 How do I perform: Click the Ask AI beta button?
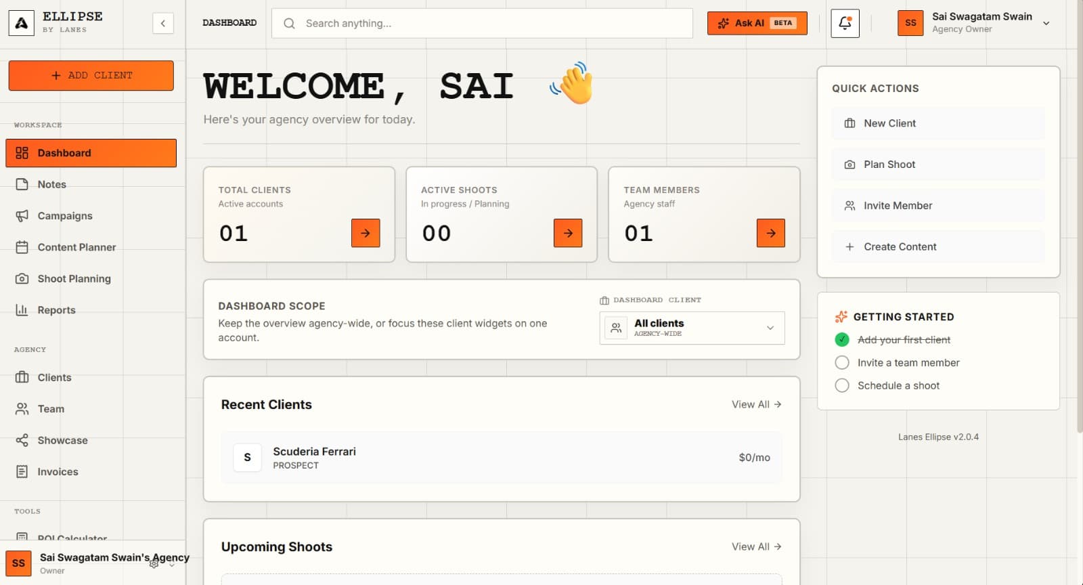click(757, 23)
